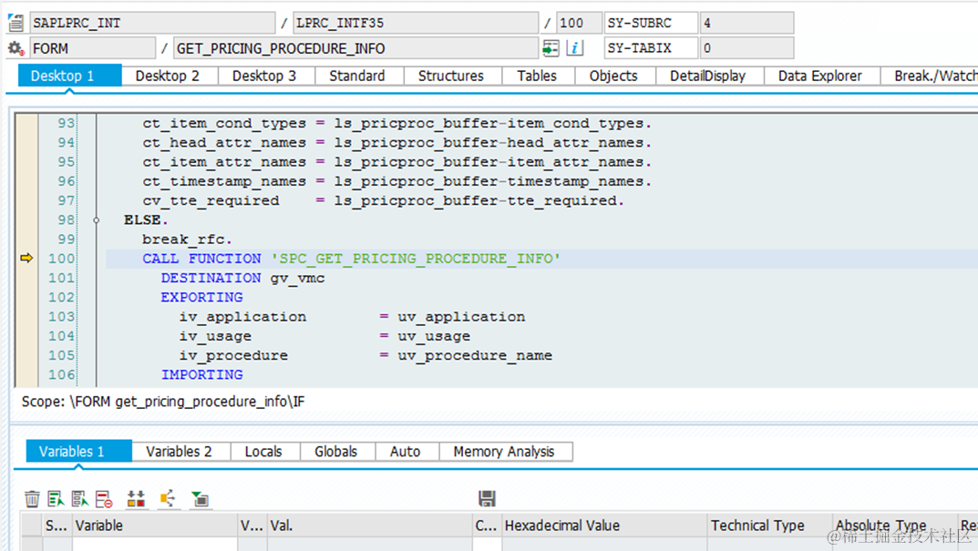Click 'ct_timestamp_names' on line 96
Image resolution: width=978 pixels, height=551 pixels.
pos(224,181)
